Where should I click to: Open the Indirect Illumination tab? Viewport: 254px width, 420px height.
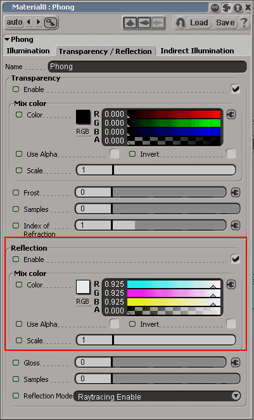(197, 51)
